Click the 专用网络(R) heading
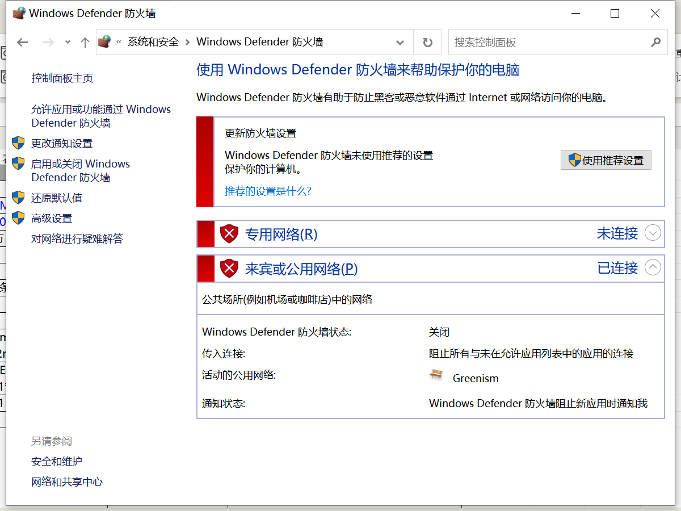The image size is (681, 511). coord(281,234)
